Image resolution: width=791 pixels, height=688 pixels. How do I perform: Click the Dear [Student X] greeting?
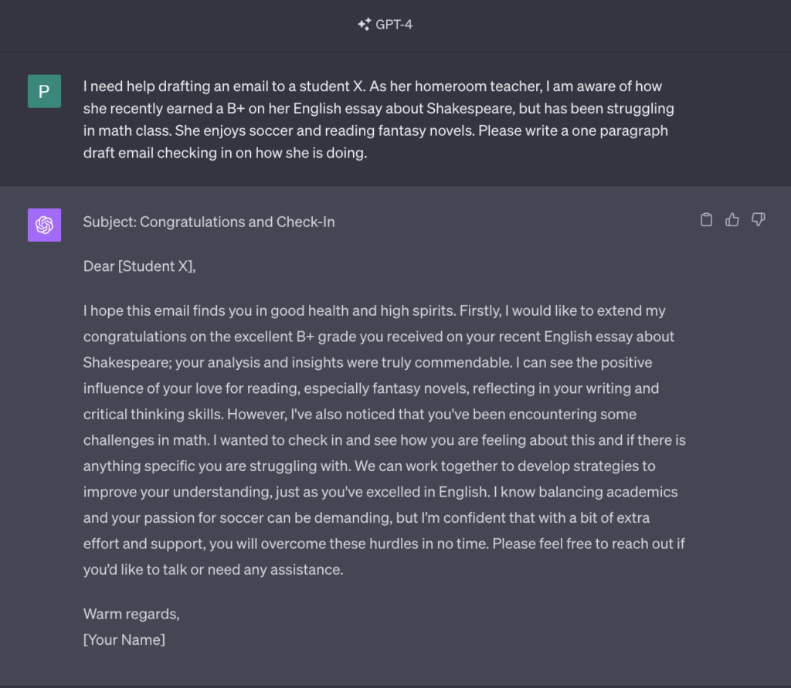click(x=139, y=266)
